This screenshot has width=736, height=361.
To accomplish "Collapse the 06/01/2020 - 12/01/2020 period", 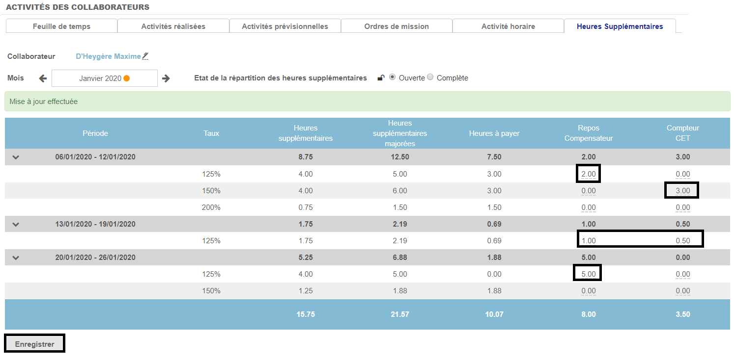I will click(x=16, y=157).
